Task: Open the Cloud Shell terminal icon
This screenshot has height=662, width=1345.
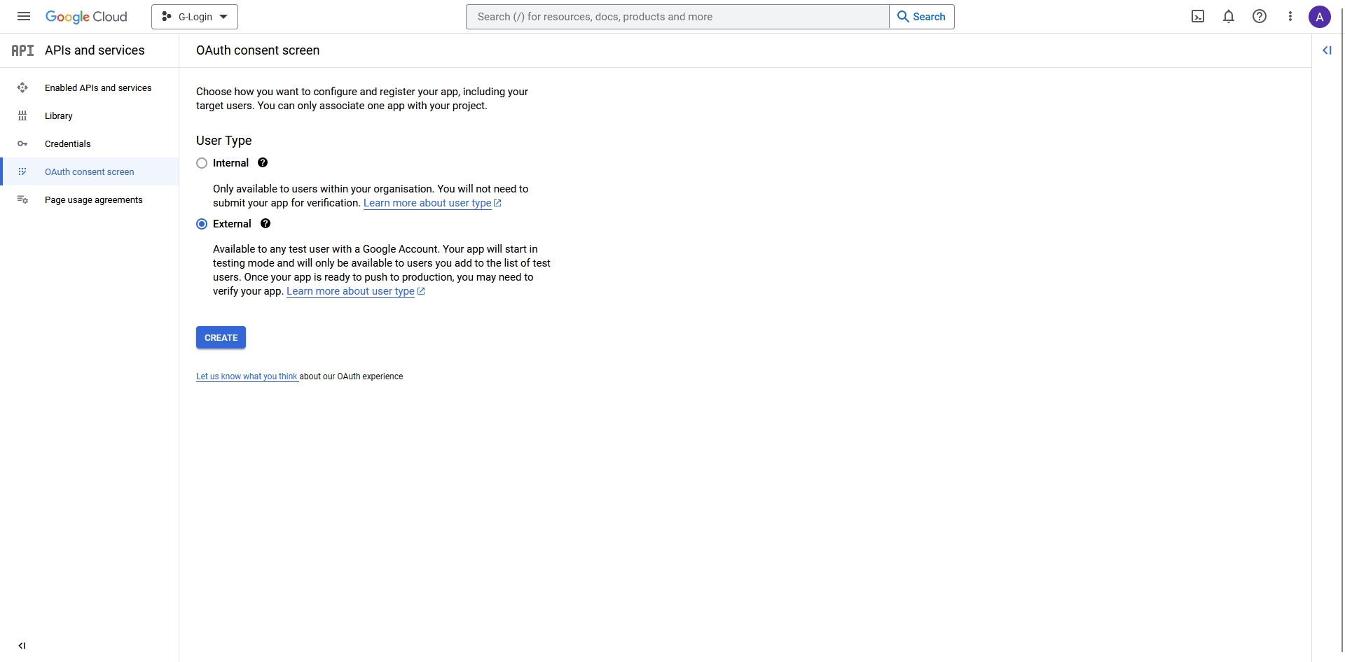Action: (x=1198, y=16)
